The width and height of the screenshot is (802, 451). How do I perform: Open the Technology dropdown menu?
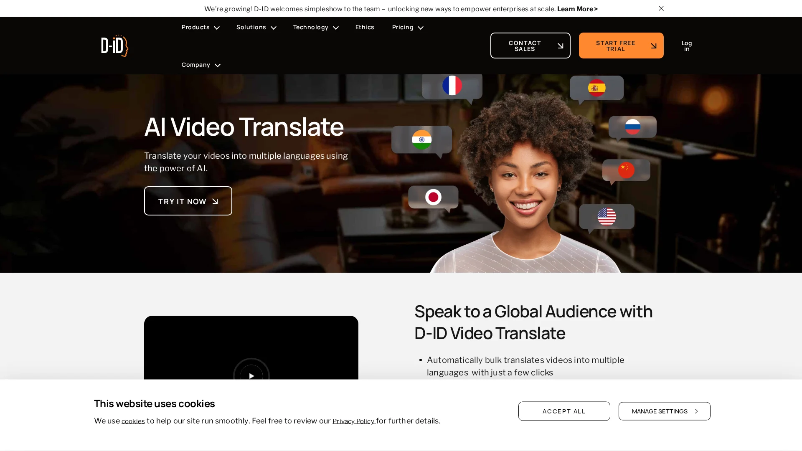315,28
